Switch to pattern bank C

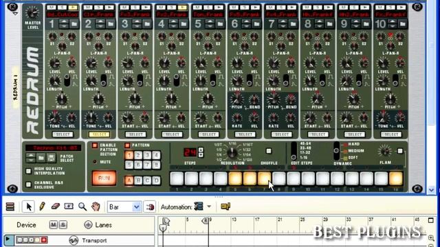pyautogui.click(x=147, y=180)
